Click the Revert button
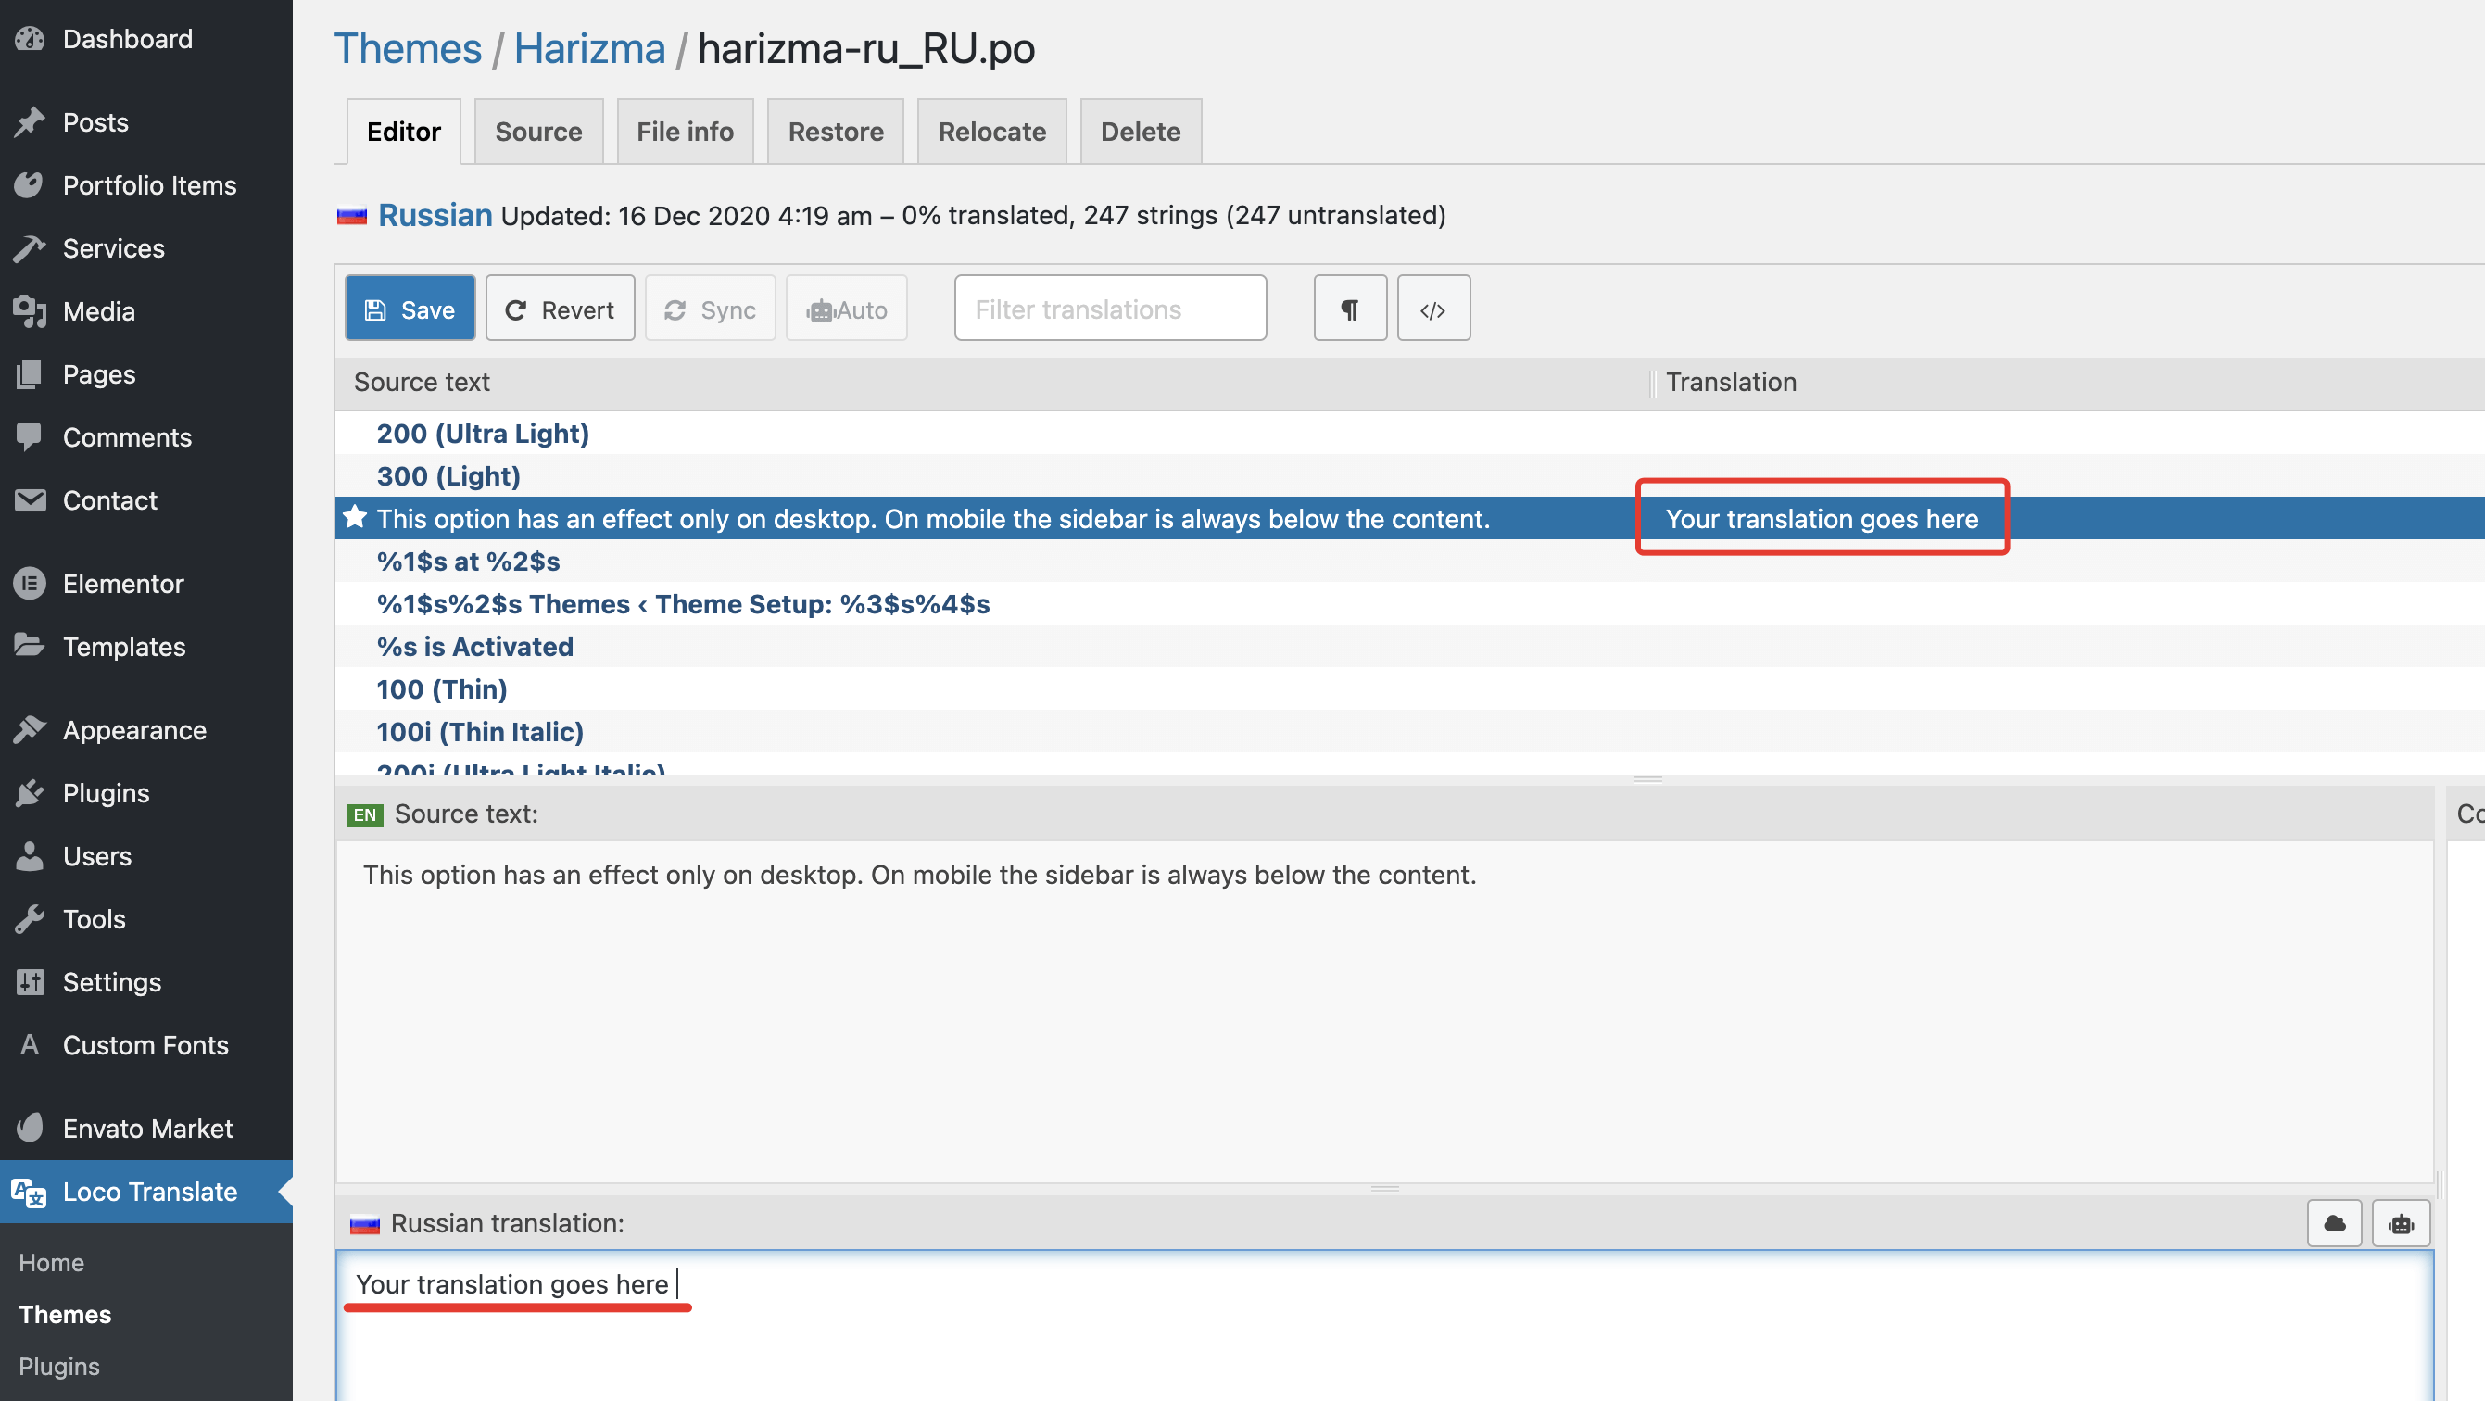The height and width of the screenshot is (1401, 2485). [560, 309]
